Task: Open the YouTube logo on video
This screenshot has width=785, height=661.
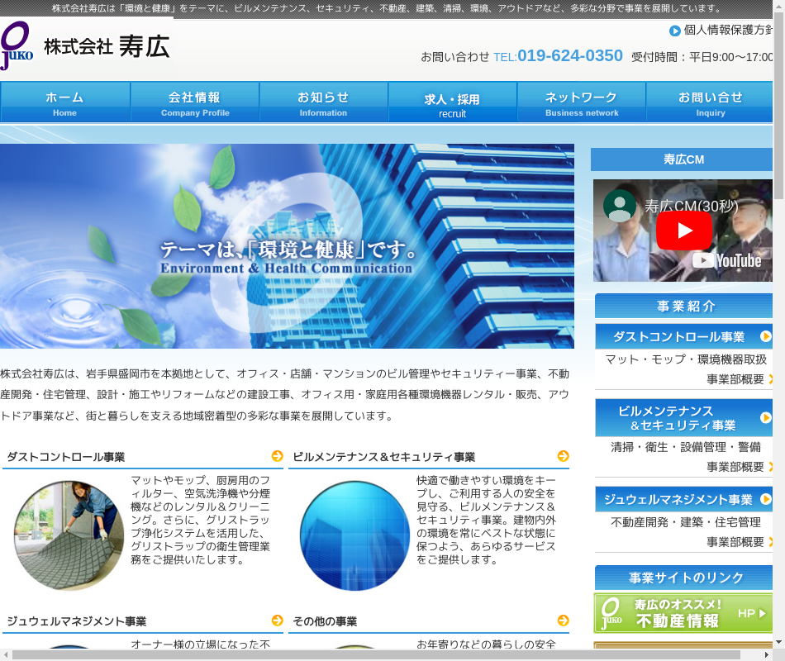Action: coord(727,260)
